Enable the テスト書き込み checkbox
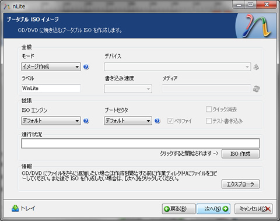 tap(209, 121)
